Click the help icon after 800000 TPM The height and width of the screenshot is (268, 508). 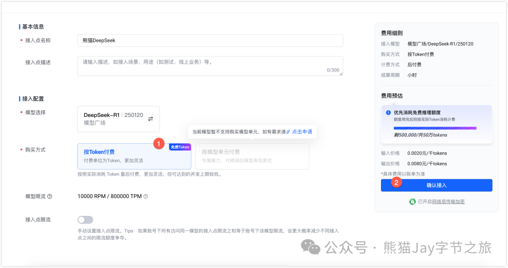[x=145, y=196]
